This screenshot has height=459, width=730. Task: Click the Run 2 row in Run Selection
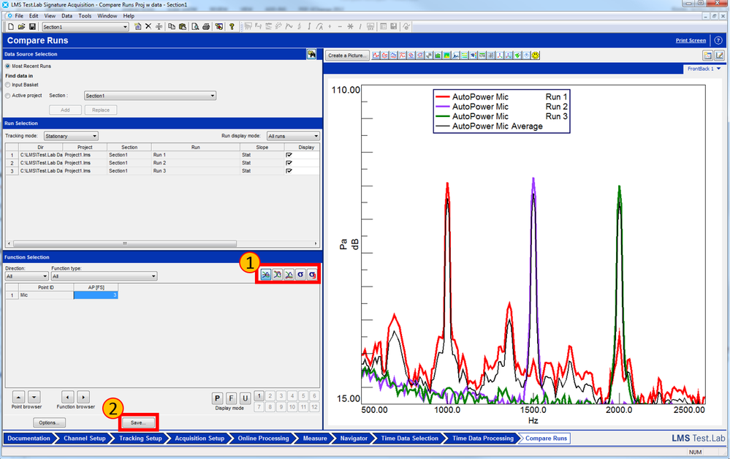(x=162, y=163)
